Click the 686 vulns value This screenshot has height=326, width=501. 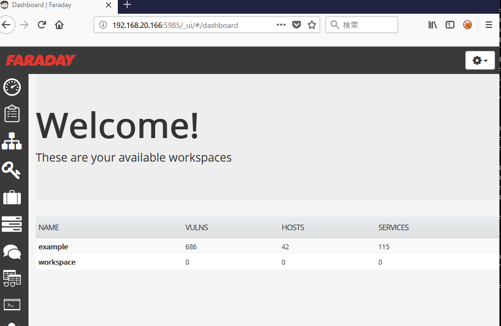(x=191, y=247)
